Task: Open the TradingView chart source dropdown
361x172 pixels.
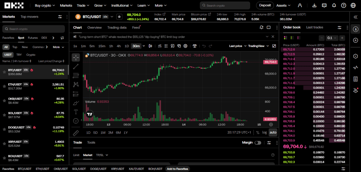Action: pyautogui.click(x=258, y=46)
